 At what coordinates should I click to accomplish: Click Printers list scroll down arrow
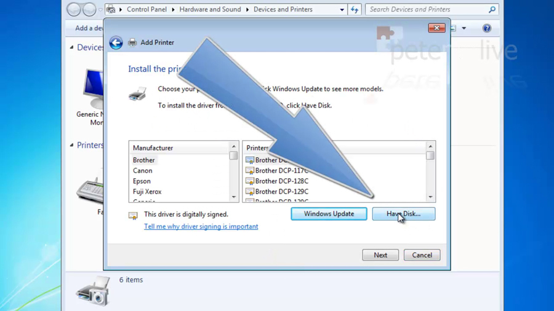(430, 197)
